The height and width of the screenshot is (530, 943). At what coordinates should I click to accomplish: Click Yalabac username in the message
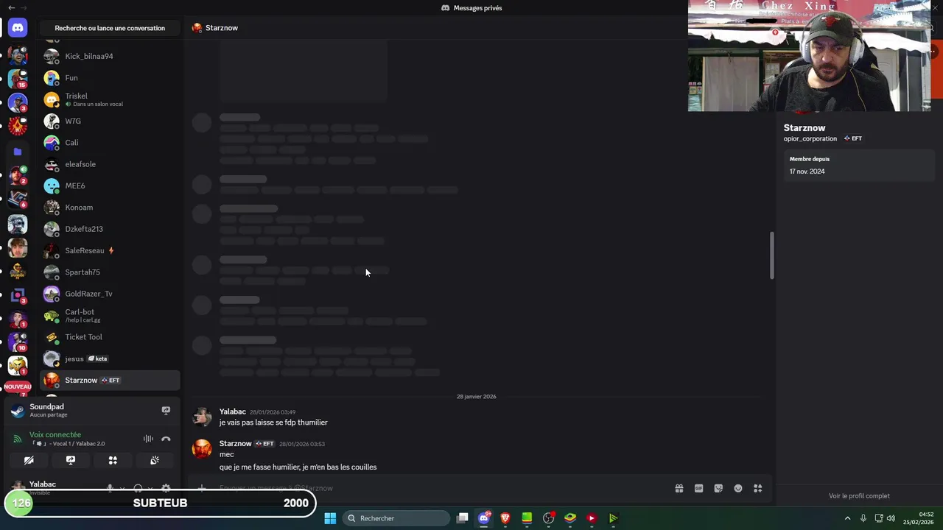click(233, 411)
